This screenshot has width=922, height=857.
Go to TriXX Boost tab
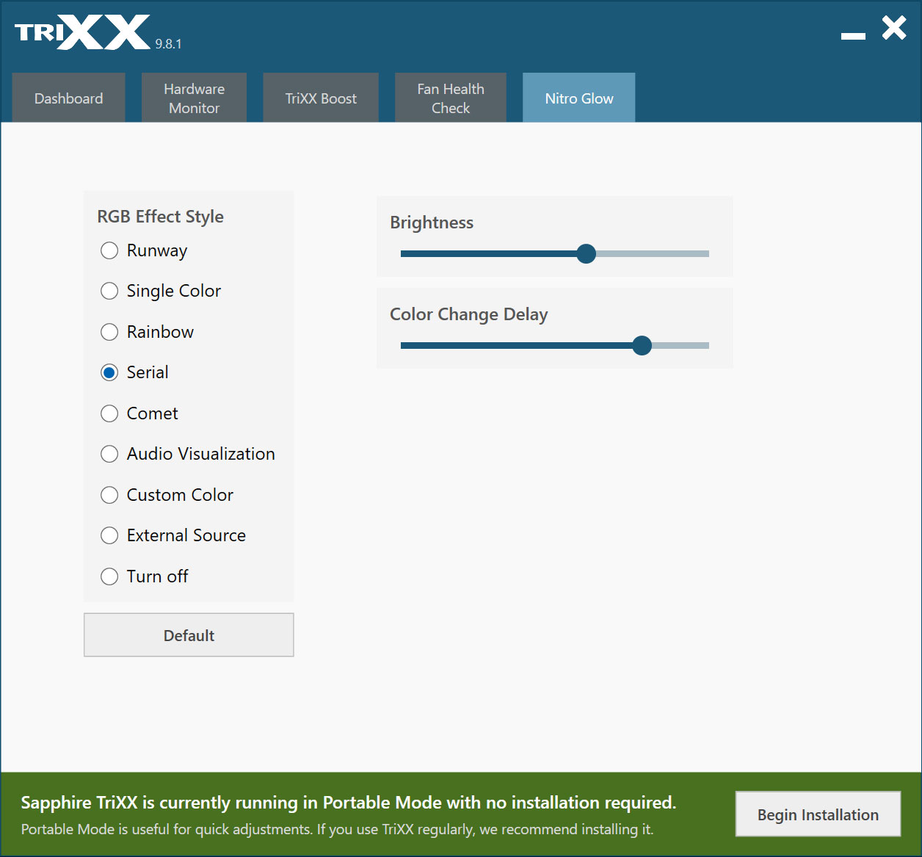click(321, 98)
